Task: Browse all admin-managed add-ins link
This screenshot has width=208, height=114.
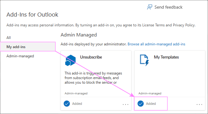Action: tap(156, 44)
